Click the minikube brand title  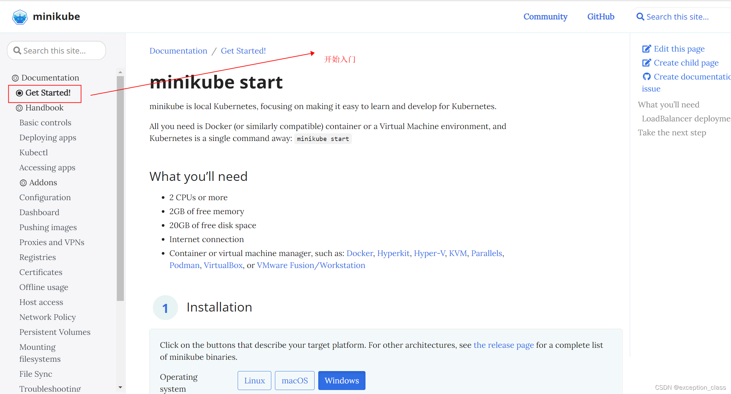coord(56,17)
